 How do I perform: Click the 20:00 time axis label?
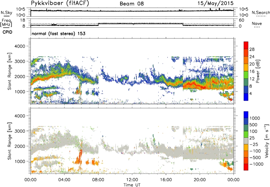pos(200,180)
